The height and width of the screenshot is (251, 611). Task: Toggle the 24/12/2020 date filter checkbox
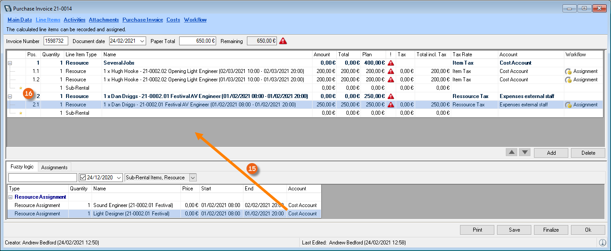(83, 178)
